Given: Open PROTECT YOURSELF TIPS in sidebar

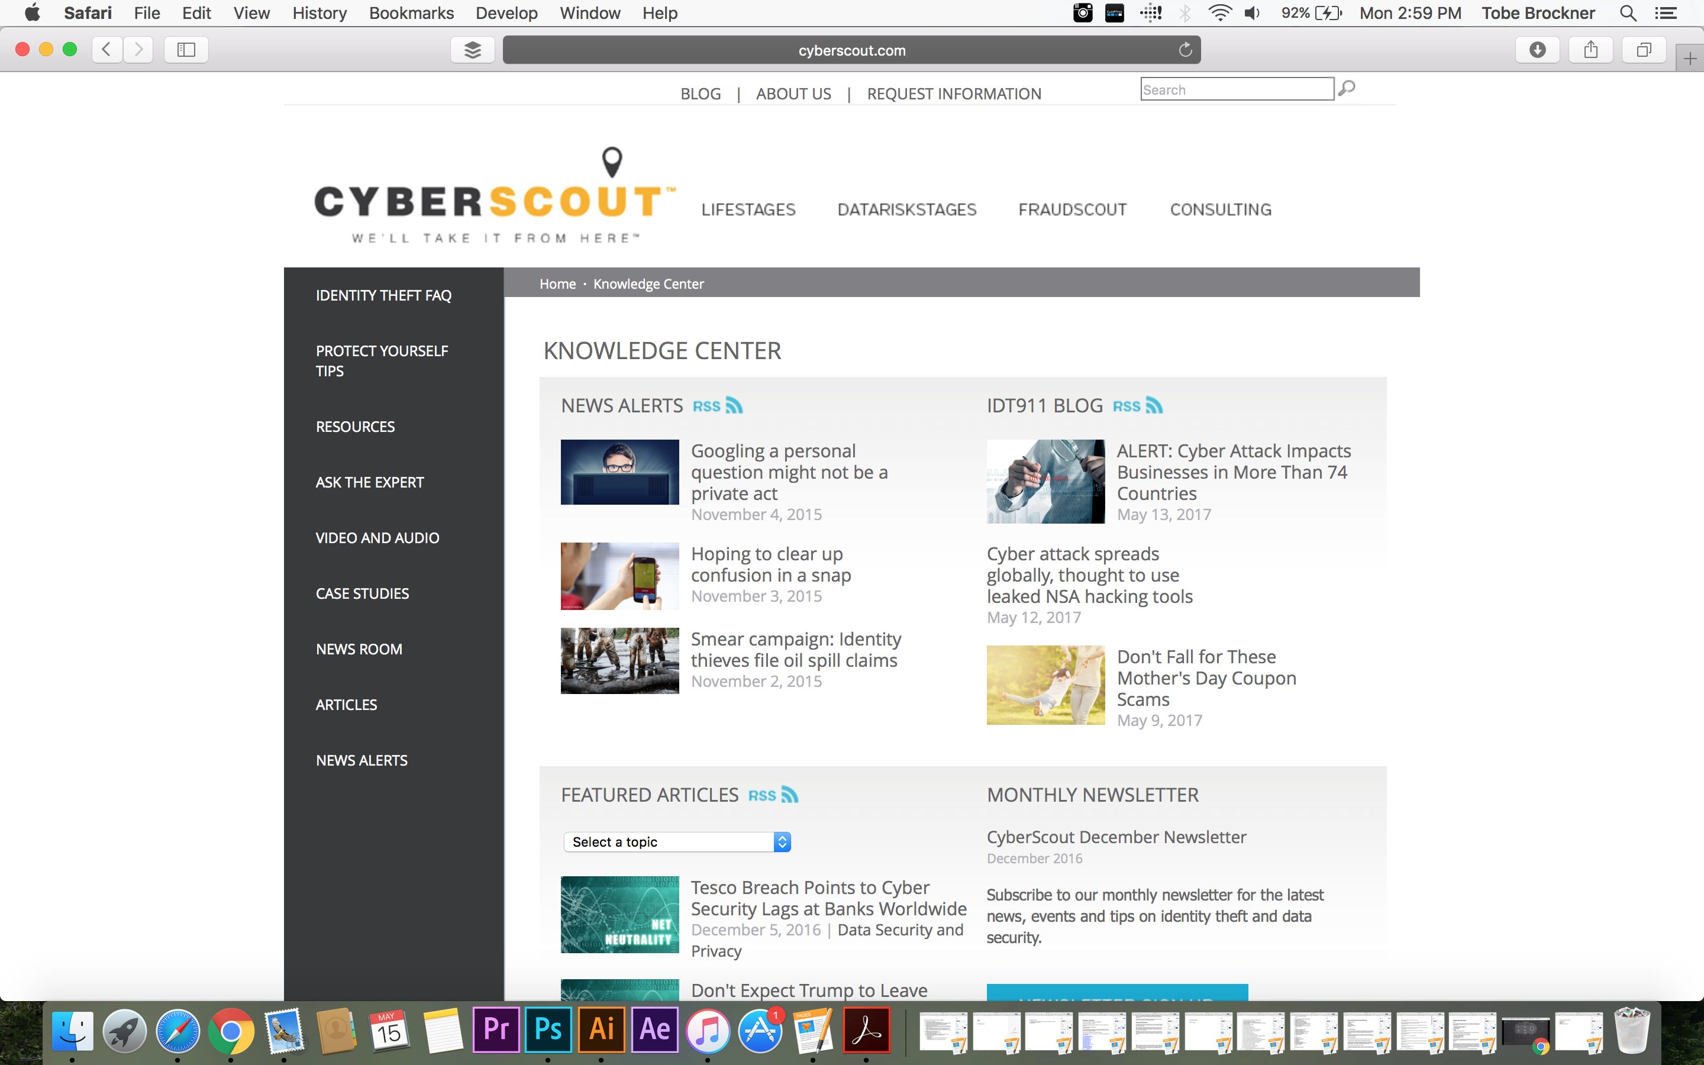Looking at the screenshot, I should 382,361.
